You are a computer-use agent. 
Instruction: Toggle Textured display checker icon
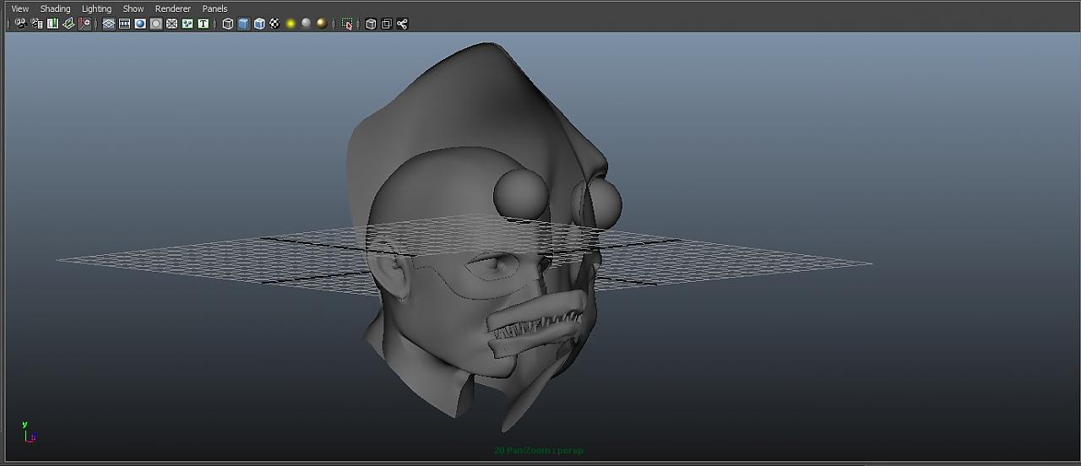[274, 24]
